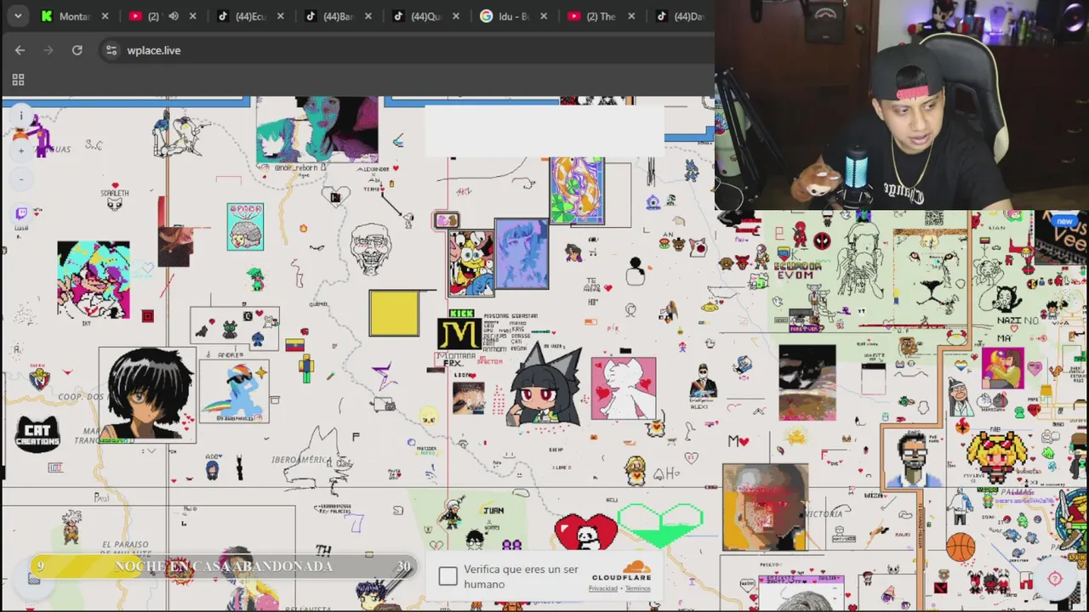Open the red help button at bottom-right
The width and height of the screenshot is (1089, 612).
tap(1055, 579)
